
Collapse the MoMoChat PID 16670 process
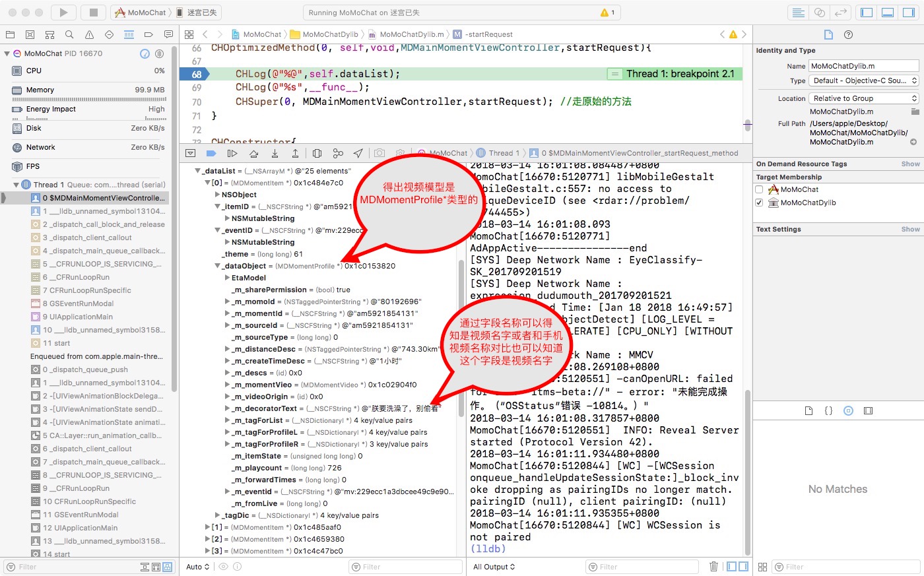[7, 53]
